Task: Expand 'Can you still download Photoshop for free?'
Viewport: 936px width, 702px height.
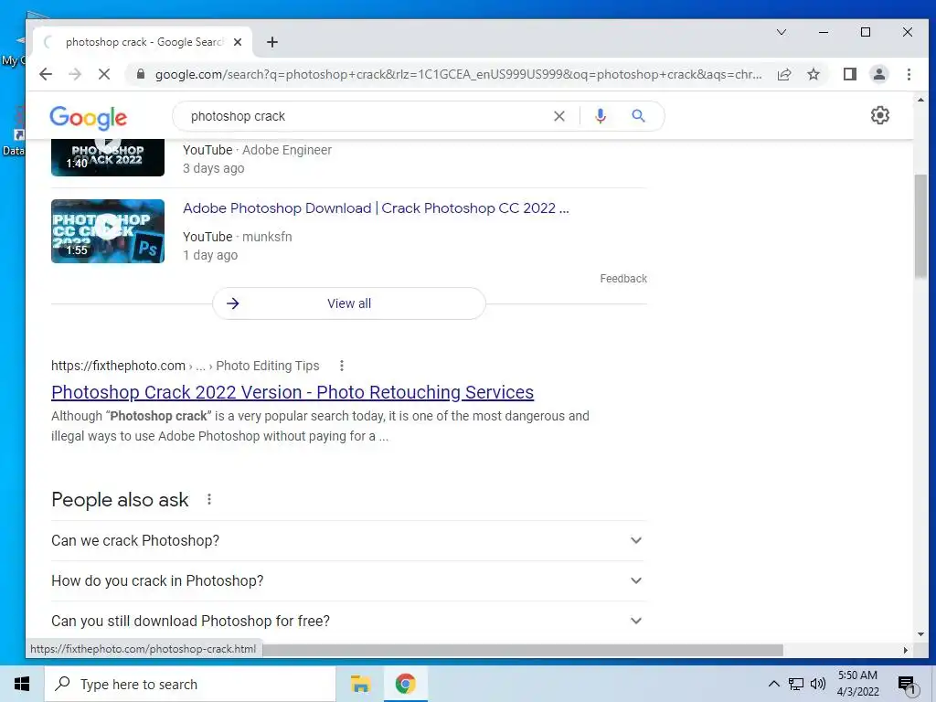Action: point(348,621)
